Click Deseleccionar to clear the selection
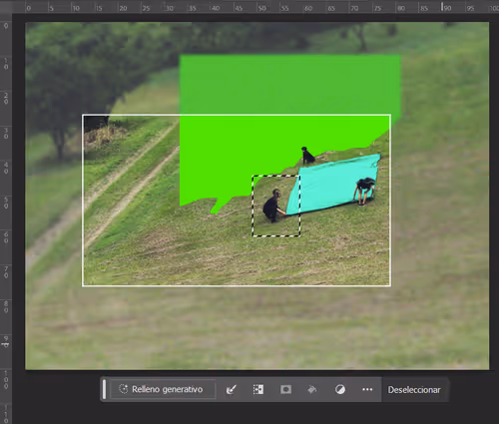The height and width of the screenshot is (424, 499). 414,389
